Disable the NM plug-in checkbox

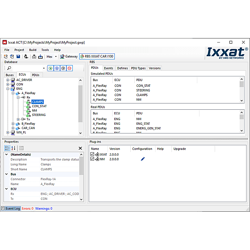tap(92, 159)
